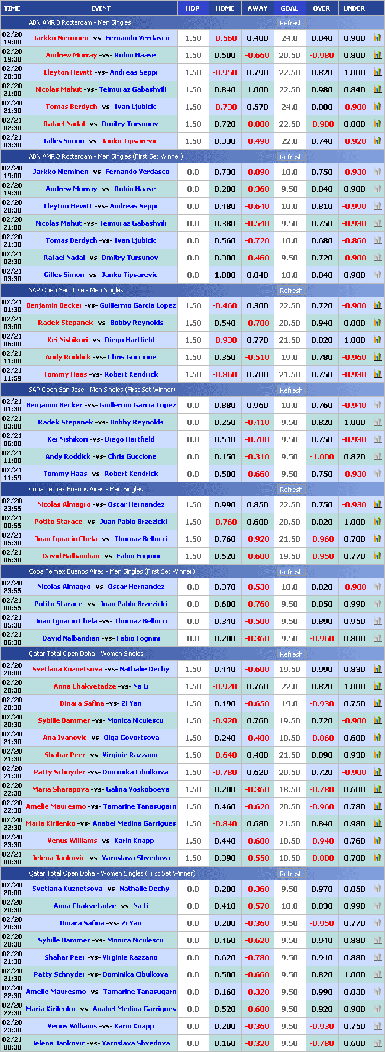This screenshot has width=385, height=1052.
Task: Click greyed chart icon for Tommy Haas first set row
Action: [x=377, y=474]
